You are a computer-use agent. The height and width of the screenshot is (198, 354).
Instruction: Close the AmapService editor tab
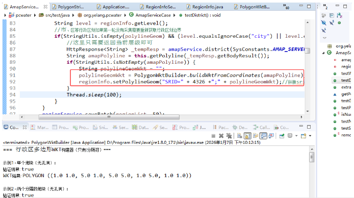click(45, 7)
